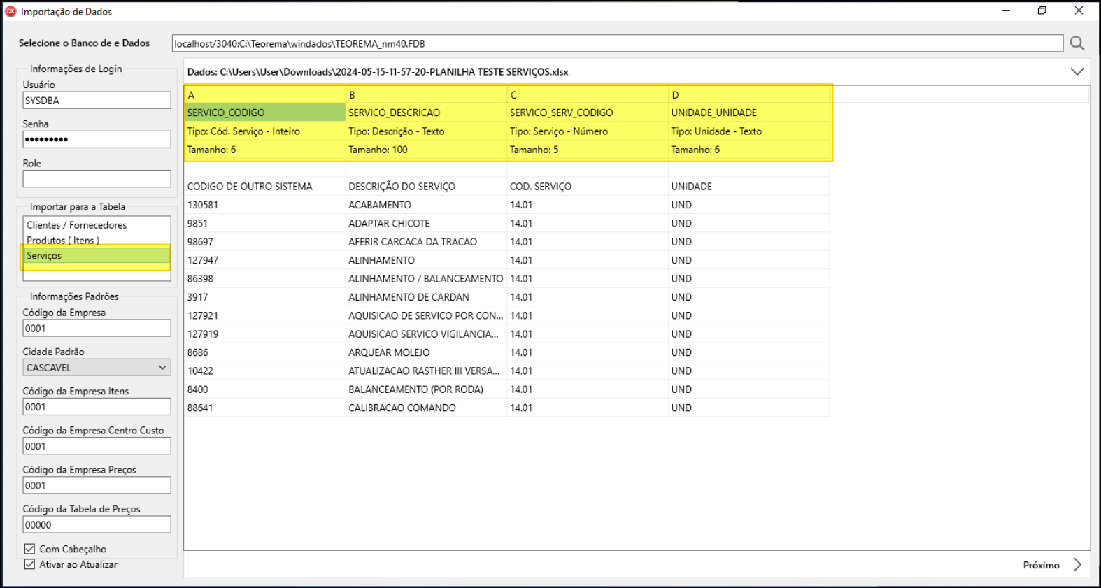Click 'Tipo: Descrição - Texto' cell
Screen dimensions: 1101x588
426,131
